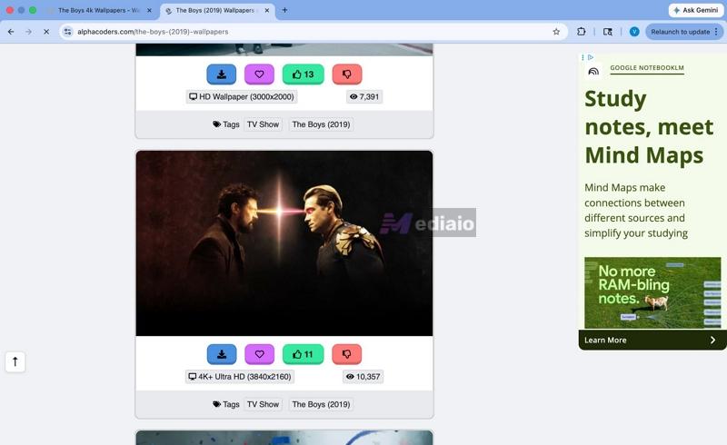727x445 pixels.
Task: Upvote the wallpaper with 13 likes
Action: (303, 74)
